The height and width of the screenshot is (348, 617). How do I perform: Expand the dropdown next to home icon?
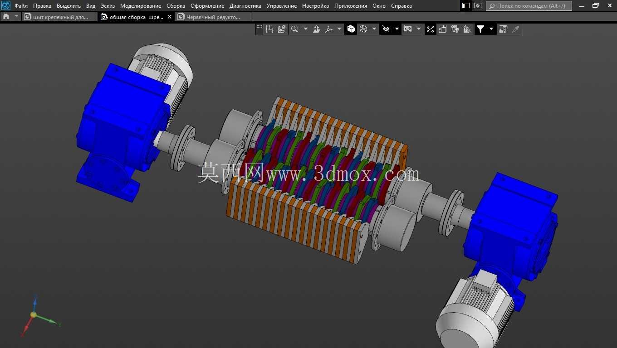tap(17, 16)
